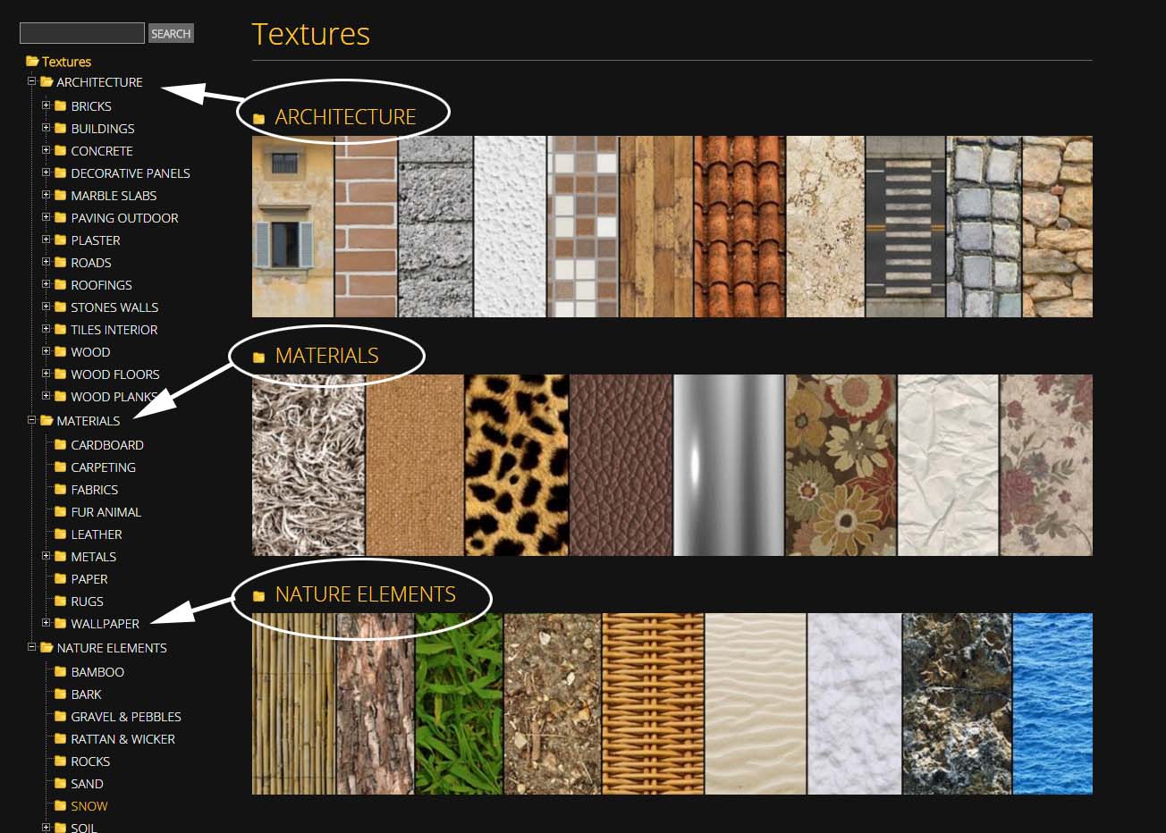The width and height of the screenshot is (1166, 833).
Task: Click the folder icon beside BAMBOO
Action: pyautogui.click(x=59, y=671)
